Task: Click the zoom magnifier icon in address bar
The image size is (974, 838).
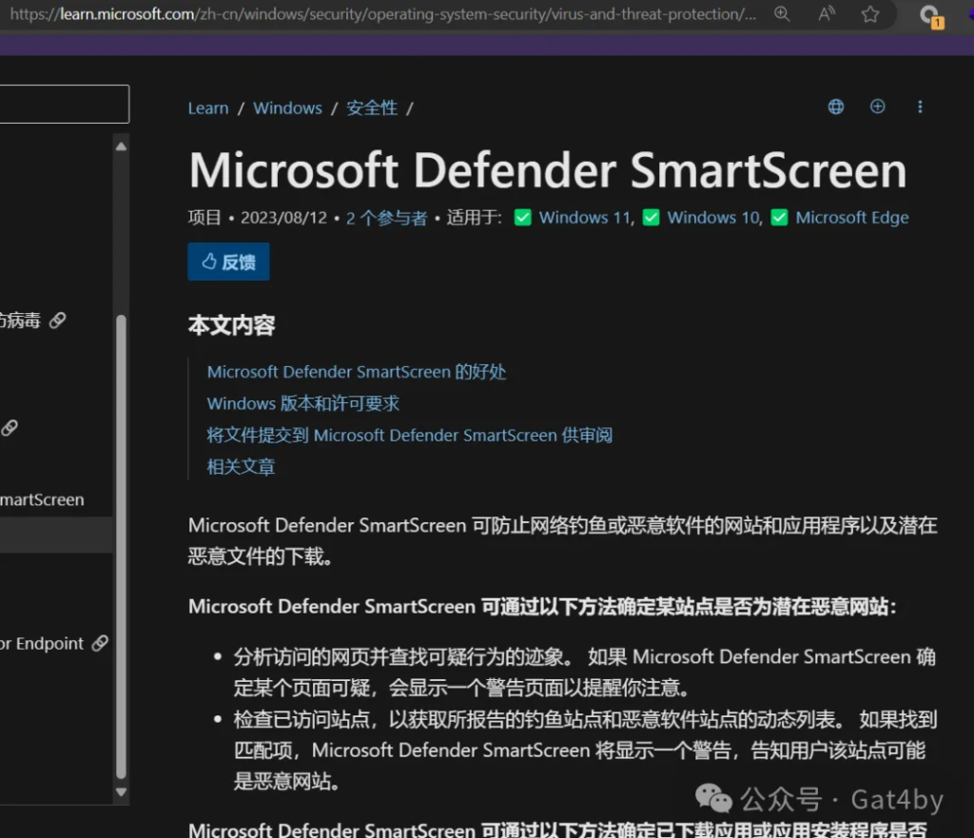Action: tap(782, 13)
